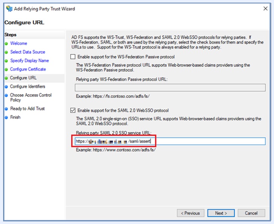
Task: Click the blue bullet beside Configure Identifiers
Action: pyautogui.click(x=6, y=87)
